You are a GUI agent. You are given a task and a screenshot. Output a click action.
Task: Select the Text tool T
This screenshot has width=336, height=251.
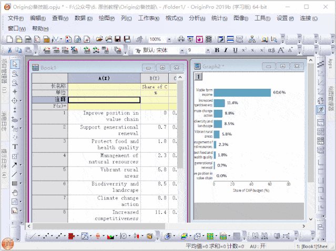(x=15, y=147)
